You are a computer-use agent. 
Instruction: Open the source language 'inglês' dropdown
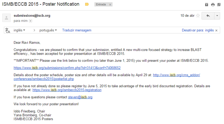tap(19, 30)
